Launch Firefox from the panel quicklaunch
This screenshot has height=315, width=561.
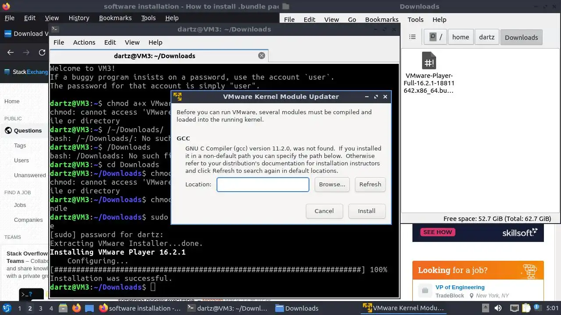pos(76,308)
